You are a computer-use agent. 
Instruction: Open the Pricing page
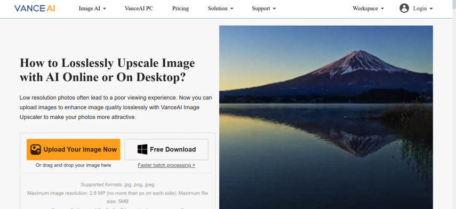coord(180,9)
